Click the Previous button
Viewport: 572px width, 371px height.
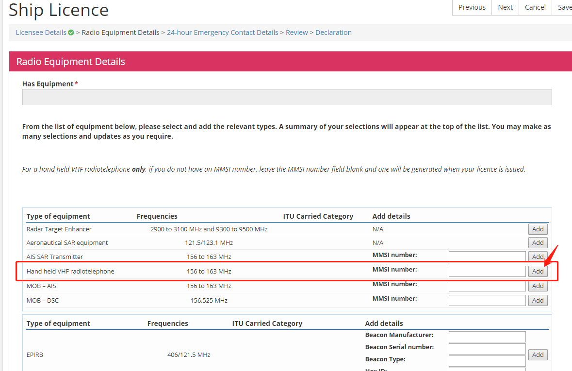[x=472, y=7]
